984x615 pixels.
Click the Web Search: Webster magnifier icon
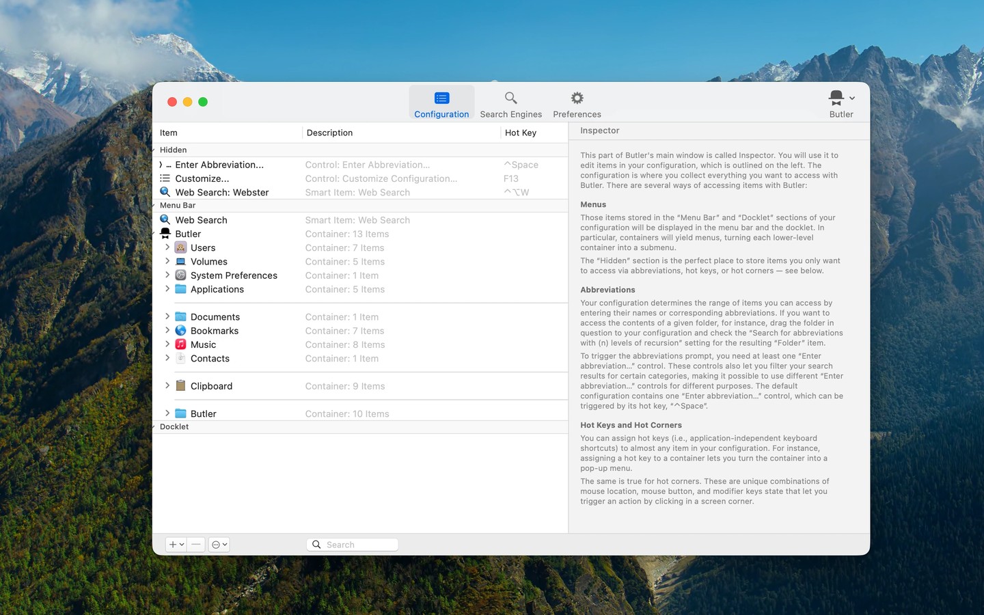tap(165, 192)
